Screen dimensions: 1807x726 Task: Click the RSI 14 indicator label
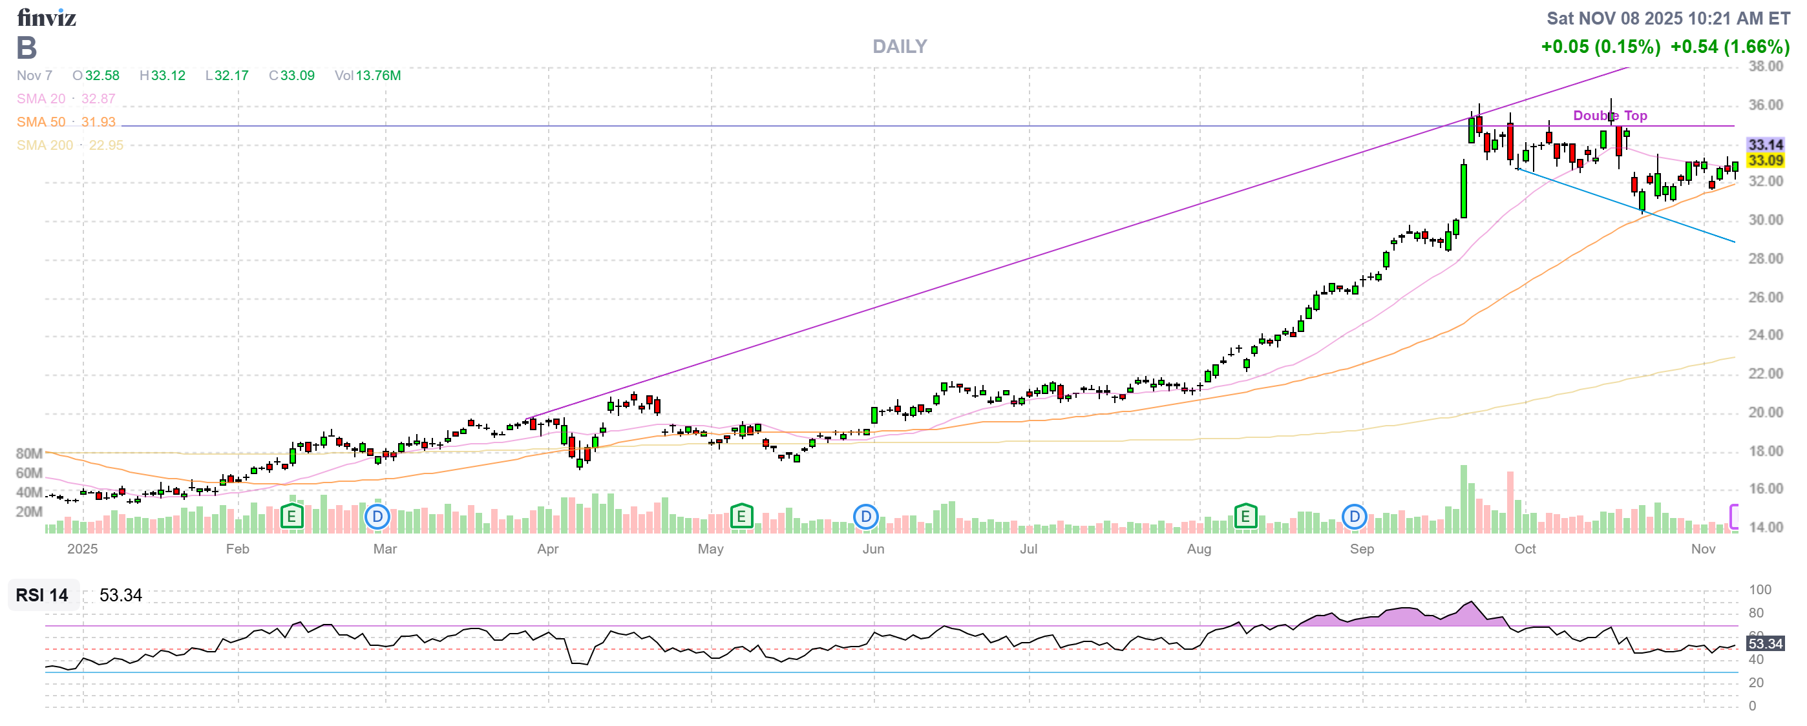pos(42,595)
